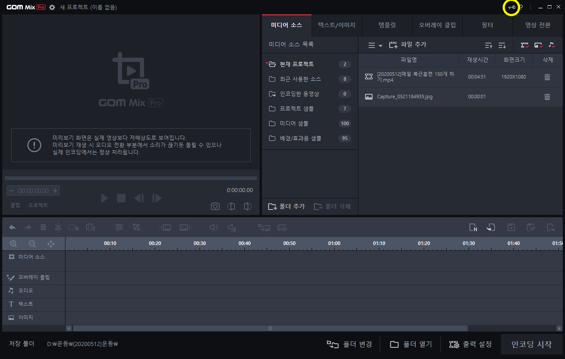Switch preview mode to 프로젝트
The image size is (565, 359).
click(38, 205)
